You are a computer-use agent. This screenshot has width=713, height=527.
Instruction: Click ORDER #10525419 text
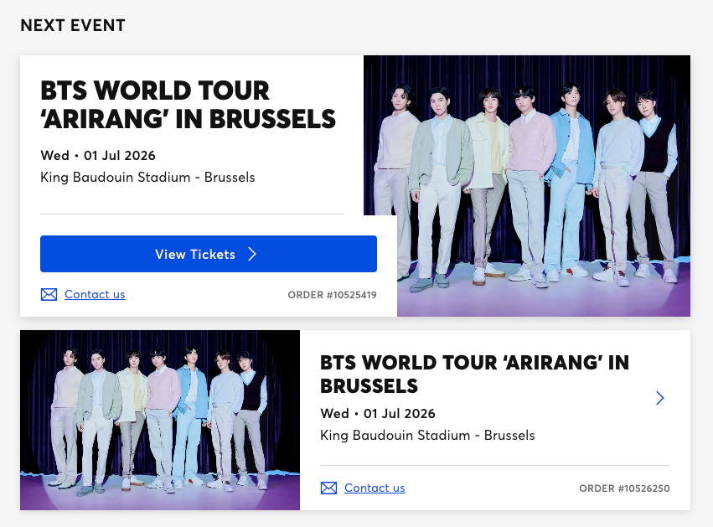[332, 295]
